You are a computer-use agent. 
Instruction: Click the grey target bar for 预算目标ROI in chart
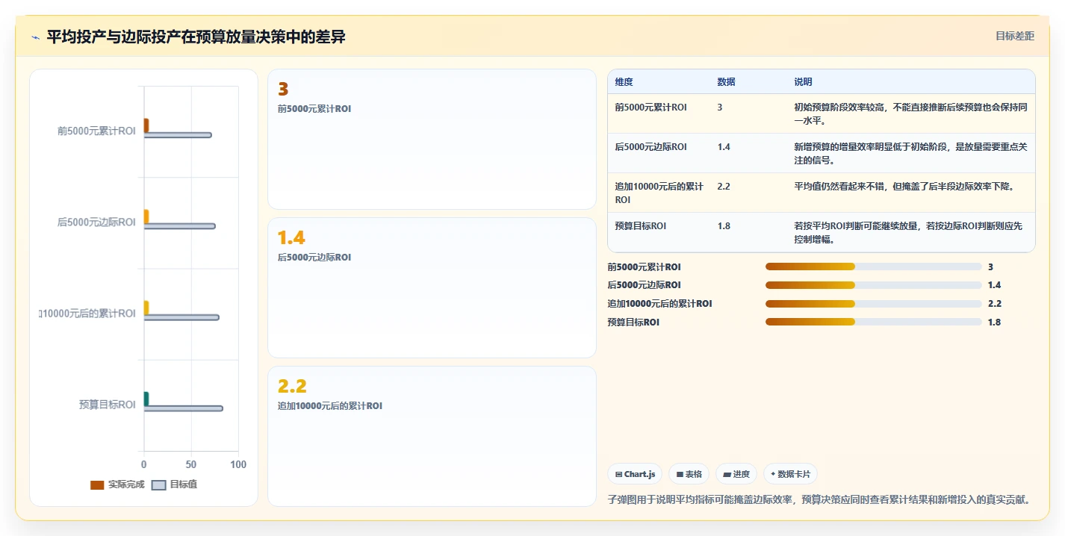pyautogui.click(x=183, y=408)
